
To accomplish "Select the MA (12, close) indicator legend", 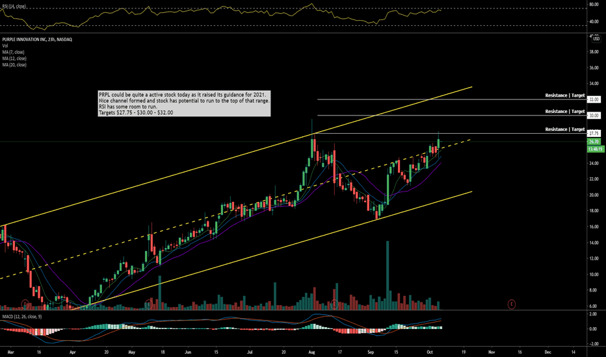I will pos(14,58).
